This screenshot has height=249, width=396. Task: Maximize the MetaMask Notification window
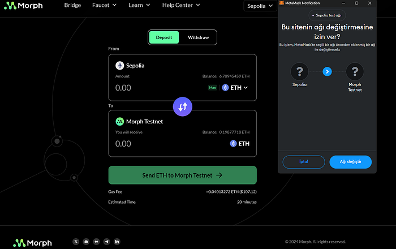[356, 3]
